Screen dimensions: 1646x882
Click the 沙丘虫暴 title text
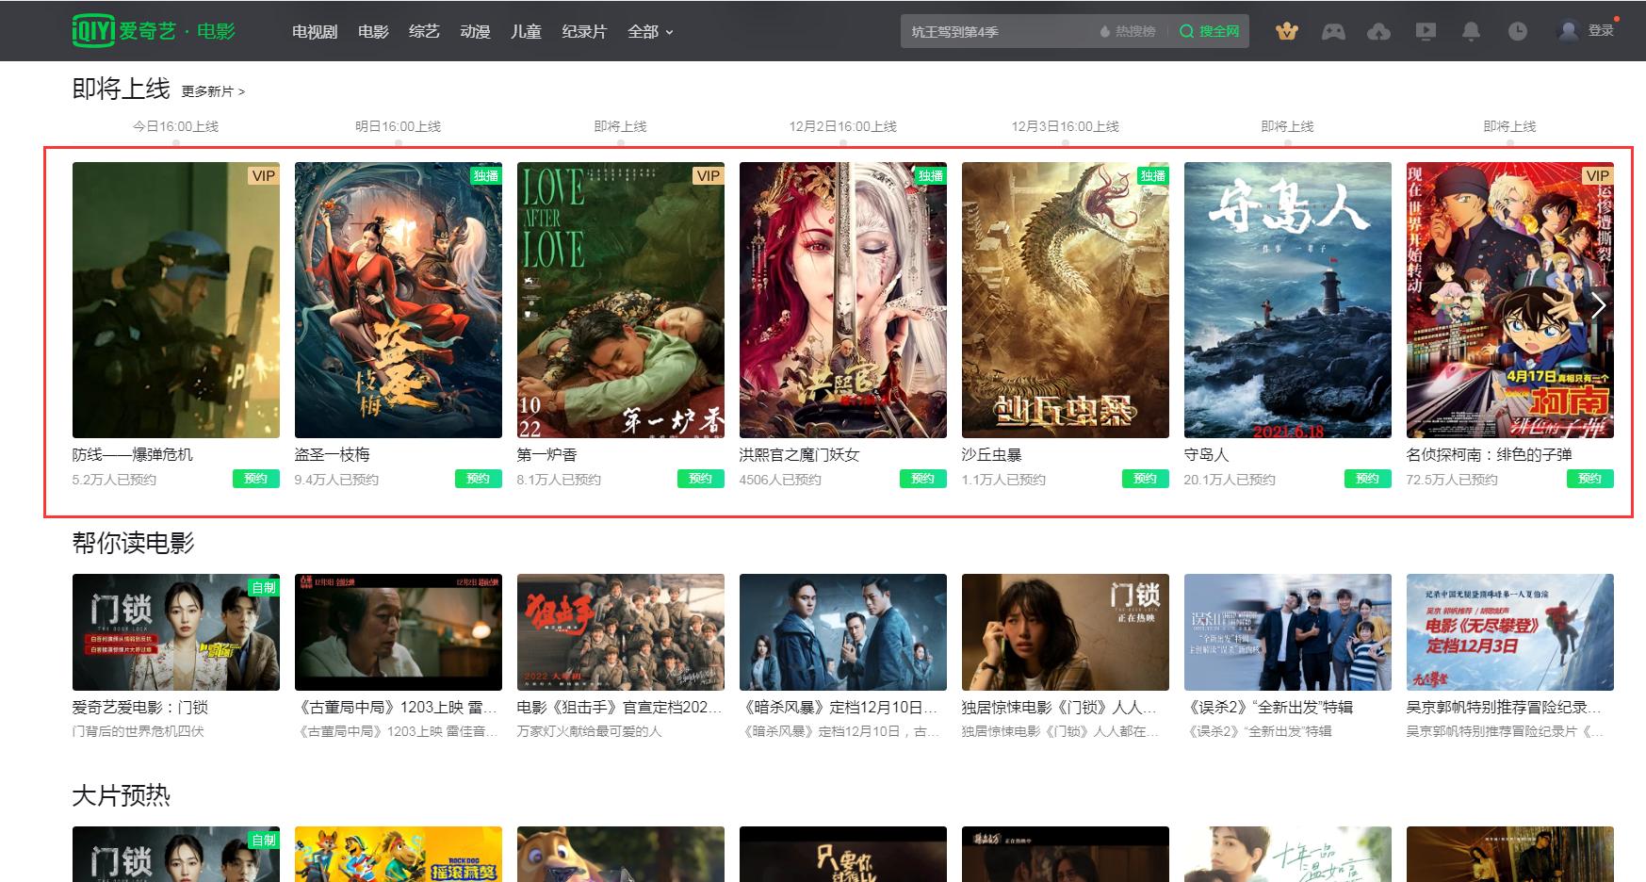pyautogui.click(x=992, y=454)
